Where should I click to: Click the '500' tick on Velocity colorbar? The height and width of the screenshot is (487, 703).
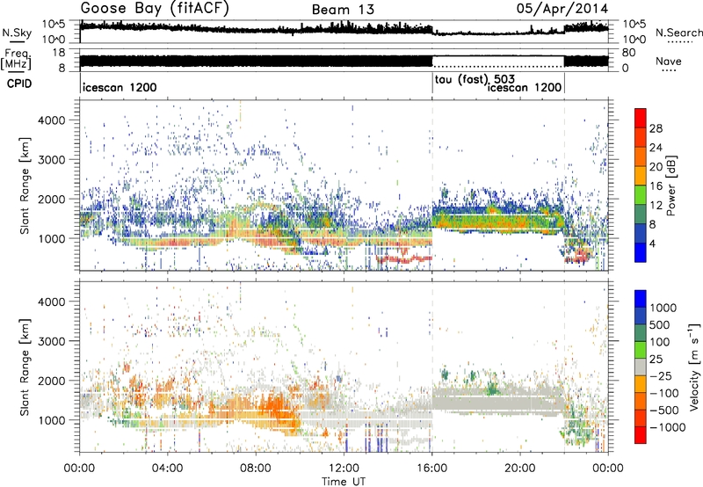[x=660, y=324]
